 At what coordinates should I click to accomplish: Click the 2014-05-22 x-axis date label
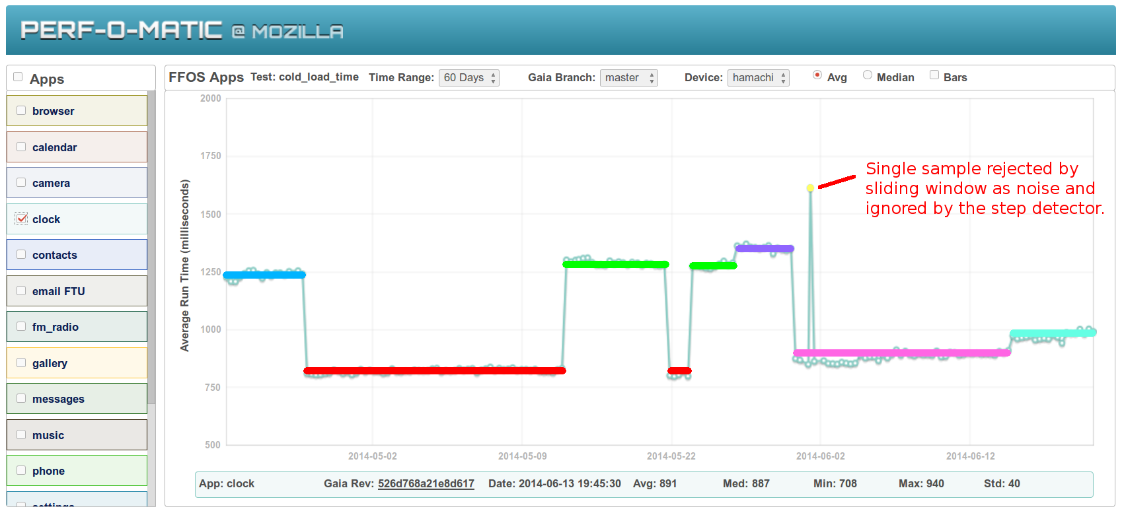tap(671, 456)
